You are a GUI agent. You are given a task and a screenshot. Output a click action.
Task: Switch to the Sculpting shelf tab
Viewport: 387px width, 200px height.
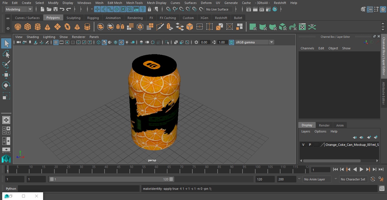click(73, 18)
